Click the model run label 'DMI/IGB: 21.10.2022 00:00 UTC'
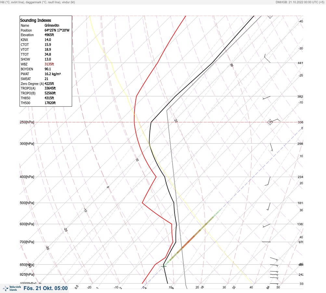The width and height of the screenshot is (326, 293). 297,2
